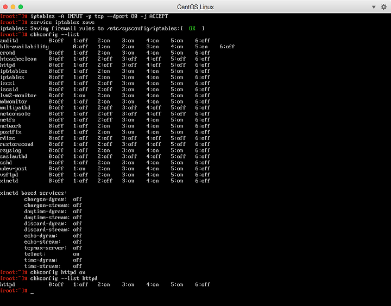Click the green 'OK' status text

pyautogui.click(x=192, y=28)
